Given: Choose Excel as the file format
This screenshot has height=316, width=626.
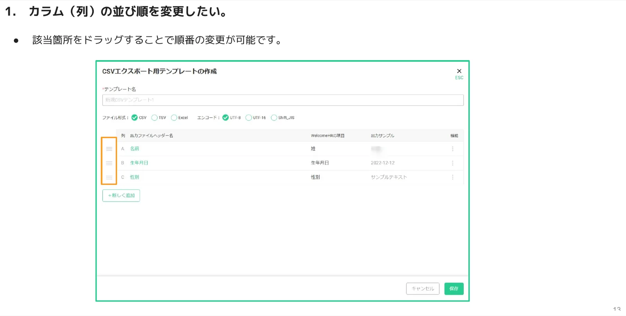Looking at the screenshot, I should [174, 118].
